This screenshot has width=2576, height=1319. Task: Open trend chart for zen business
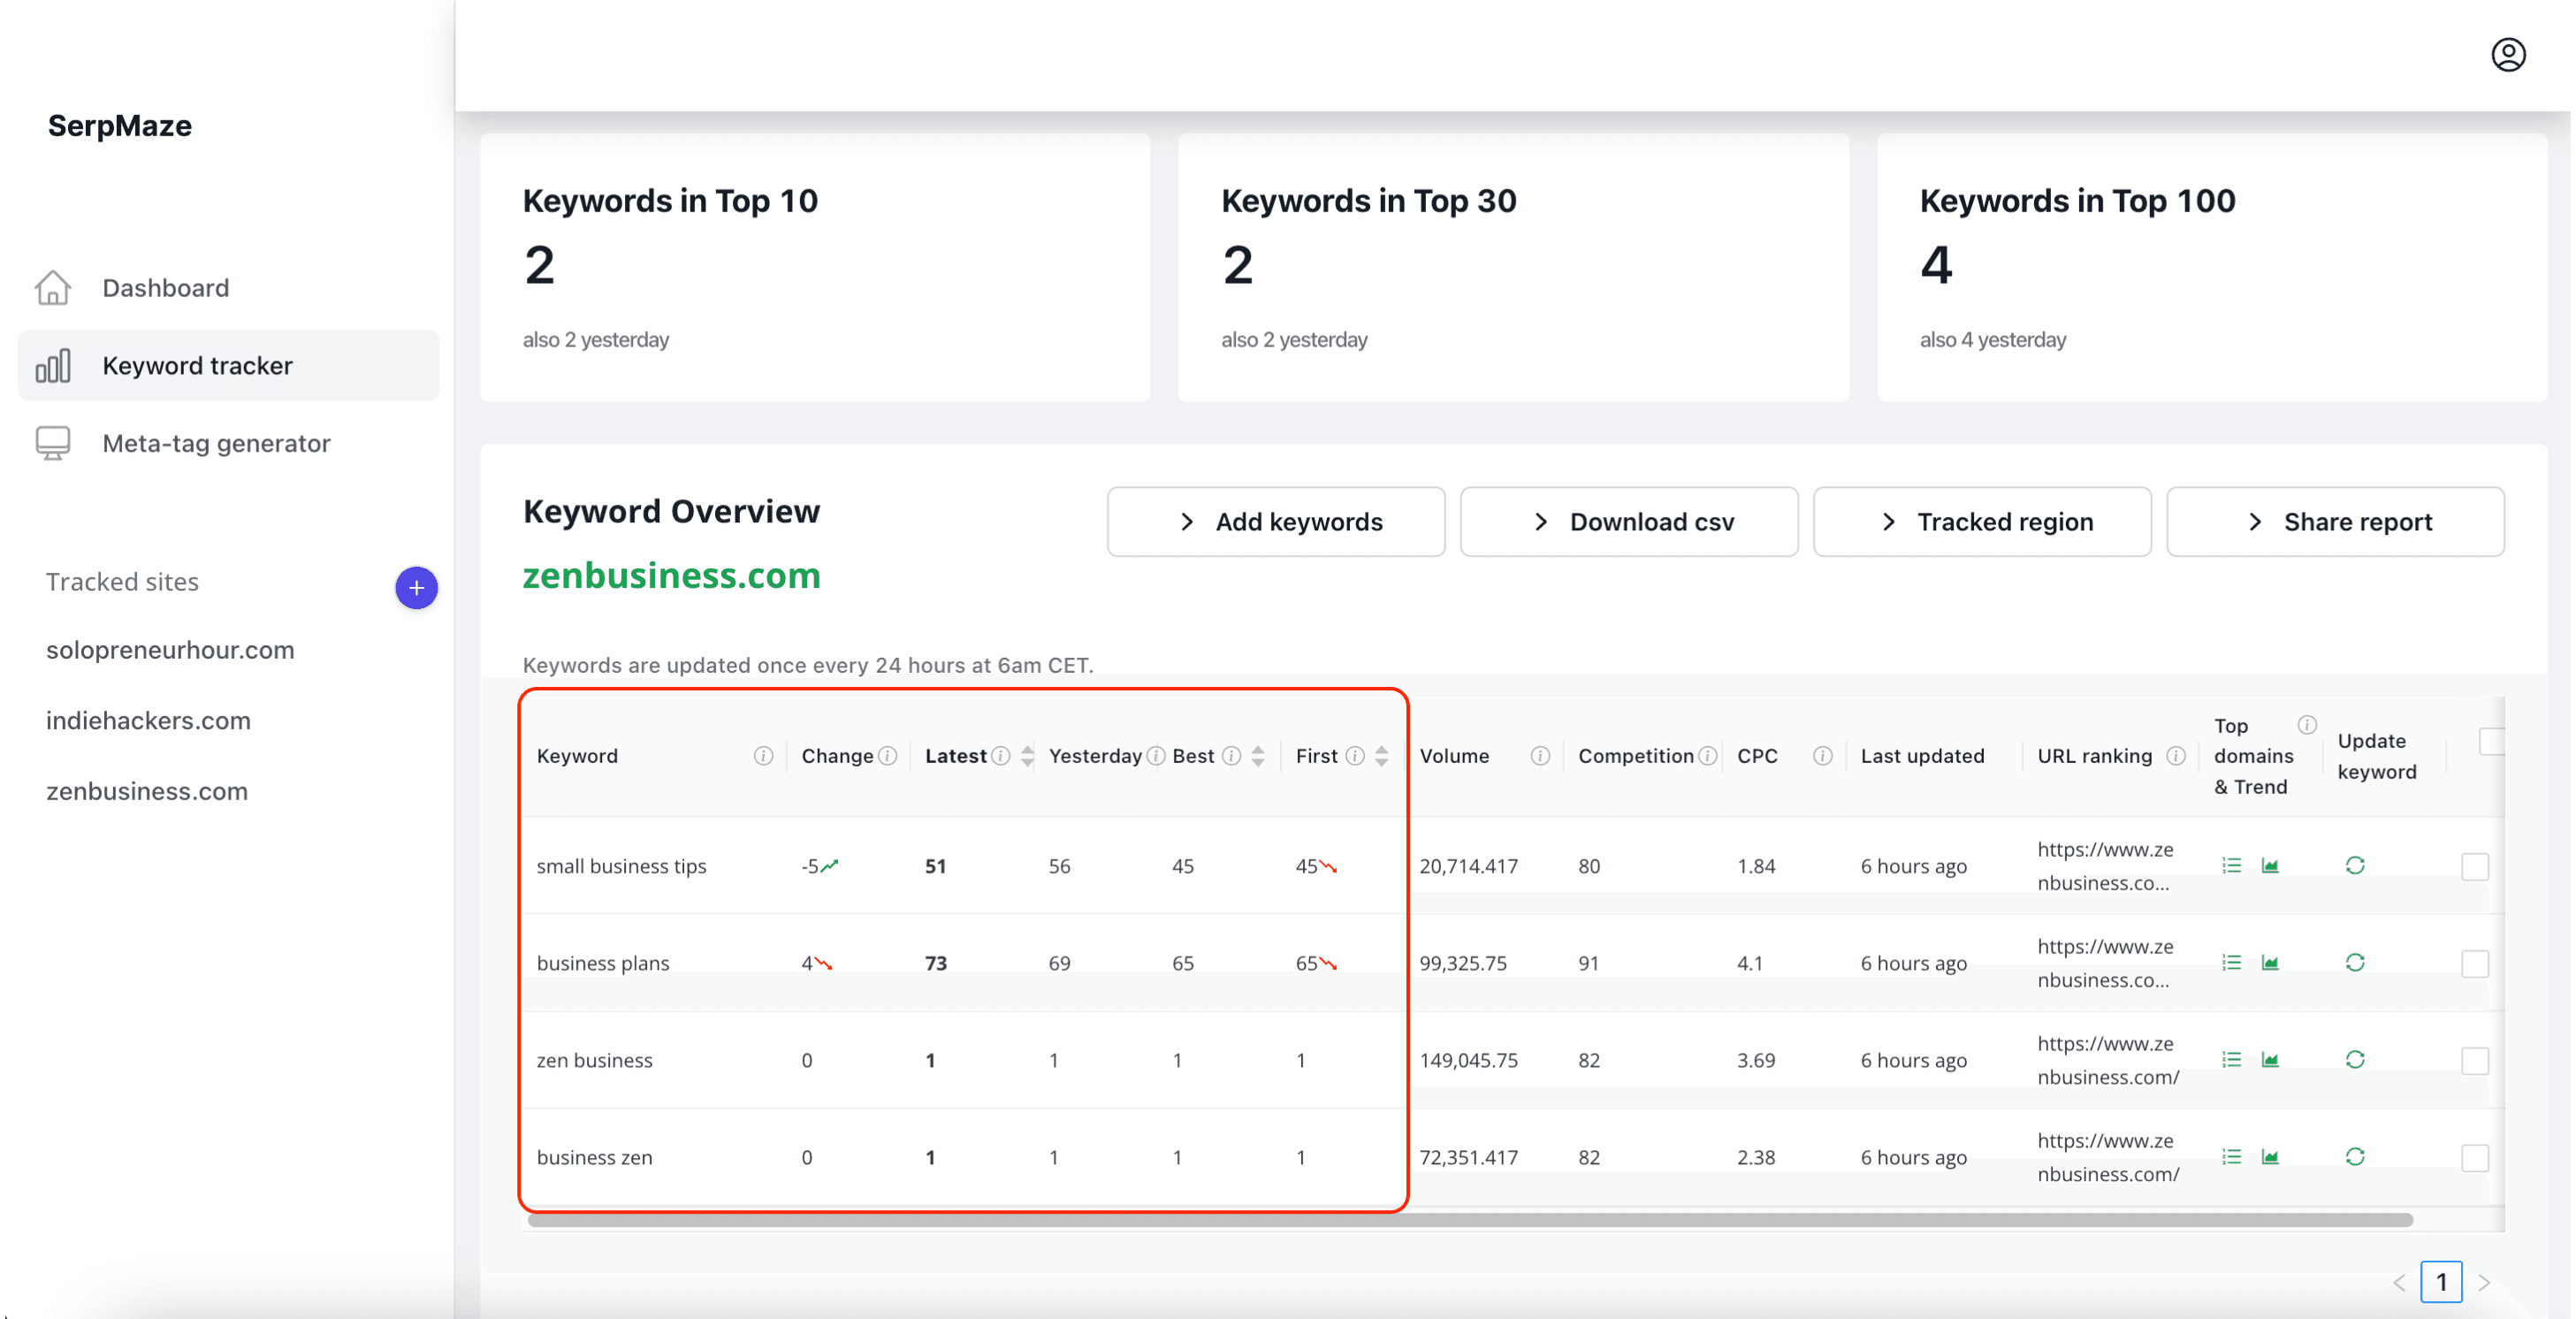(x=2270, y=1060)
